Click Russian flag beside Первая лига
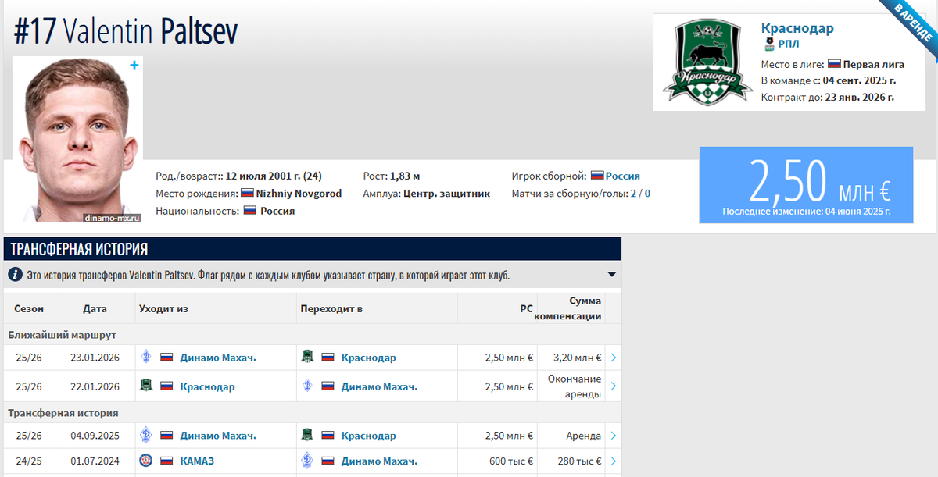The image size is (938, 477). pyautogui.click(x=834, y=64)
